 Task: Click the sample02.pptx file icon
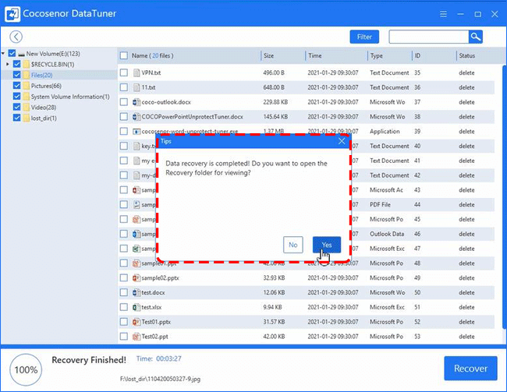(x=136, y=278)
